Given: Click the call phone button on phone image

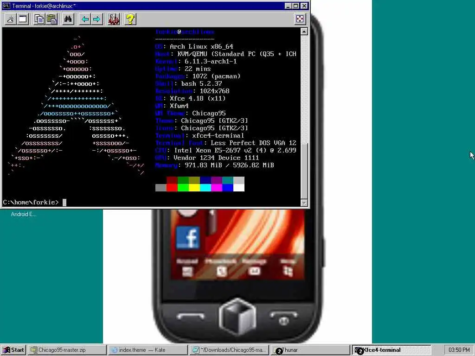Looking at the screenshot, I should point(190,316).
